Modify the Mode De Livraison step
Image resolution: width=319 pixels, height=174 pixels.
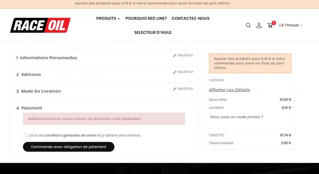(x=183, y=89)
